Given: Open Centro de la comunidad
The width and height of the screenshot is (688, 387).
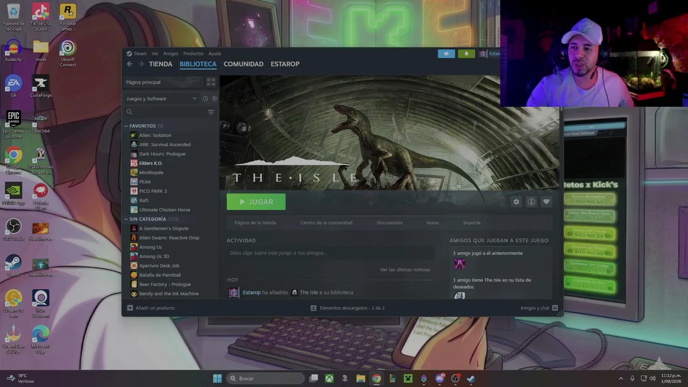Looking at the screenshot, I should [x=326, y=223].
